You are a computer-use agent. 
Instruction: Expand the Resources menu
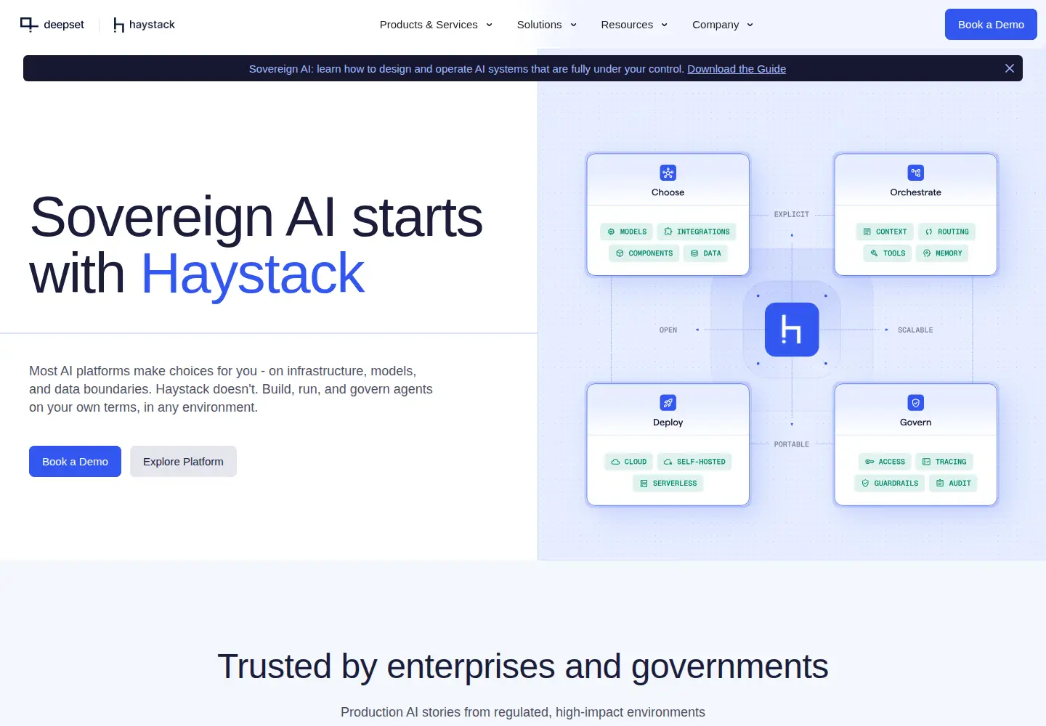634,25
